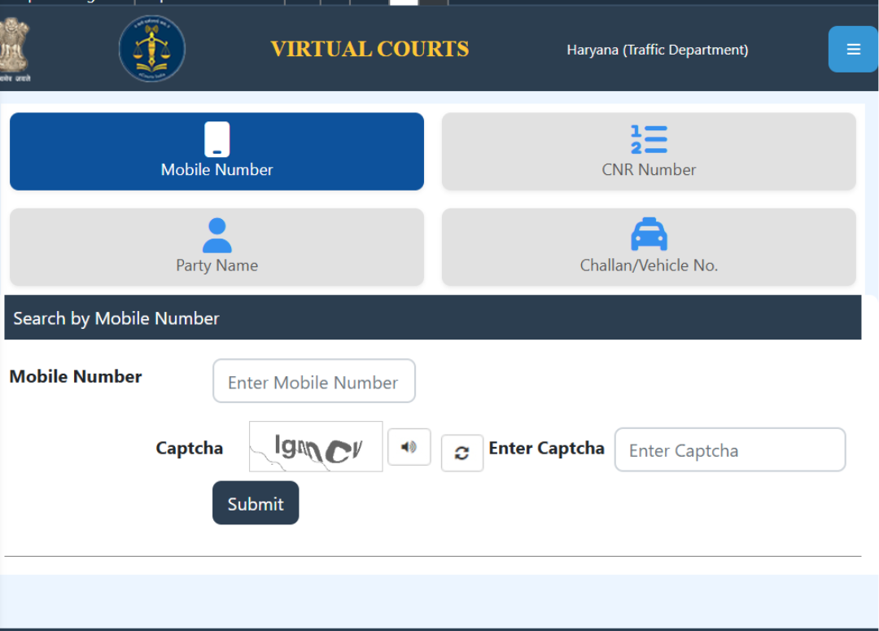879x631 pixels.
Task: Click the national emblem of India logo
Action: (13, 49)
